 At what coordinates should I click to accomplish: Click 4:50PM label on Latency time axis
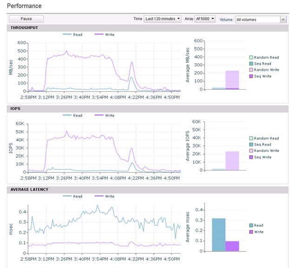point(172,259)
